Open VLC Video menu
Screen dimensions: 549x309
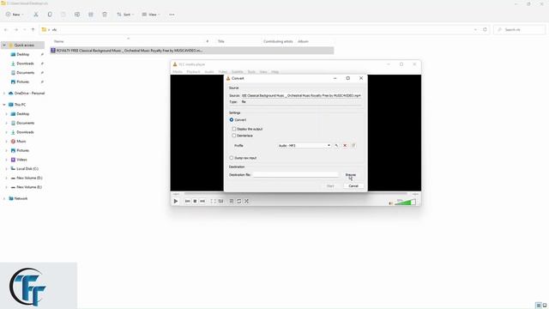223,72
